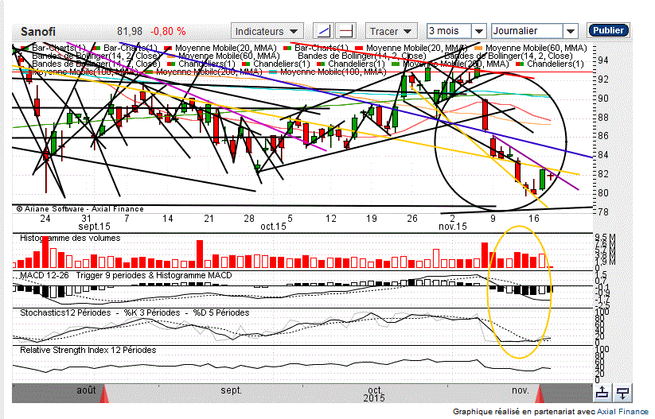
Task: Click the oct.15 date axis label
Action: 273,227
